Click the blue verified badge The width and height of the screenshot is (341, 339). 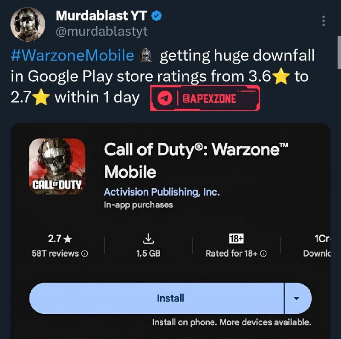tap(156, 16)
